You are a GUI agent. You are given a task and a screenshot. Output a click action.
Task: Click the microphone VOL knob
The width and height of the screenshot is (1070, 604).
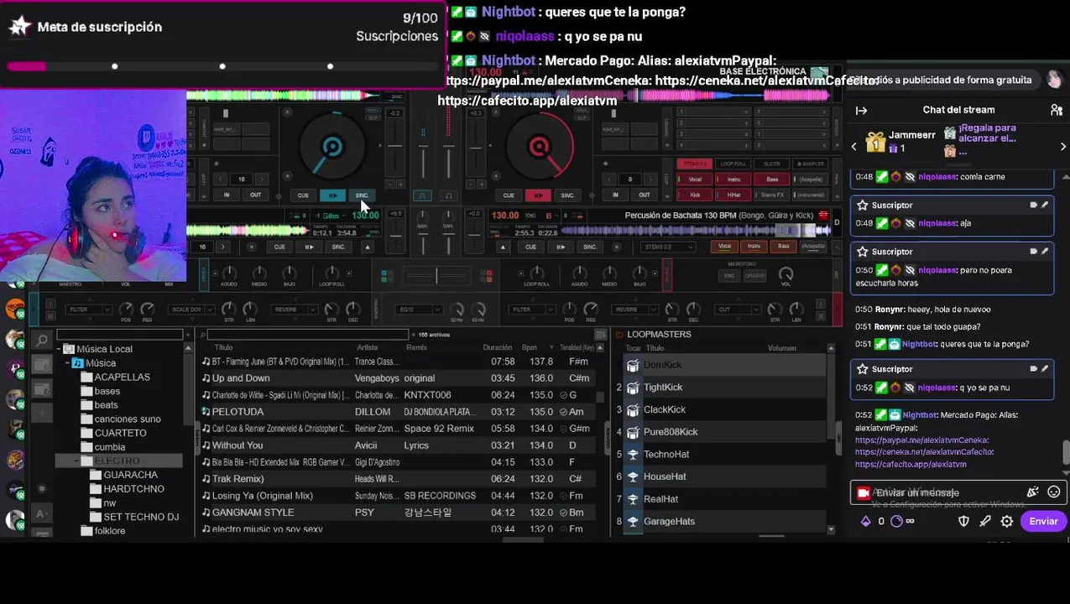tap(786, 274)
